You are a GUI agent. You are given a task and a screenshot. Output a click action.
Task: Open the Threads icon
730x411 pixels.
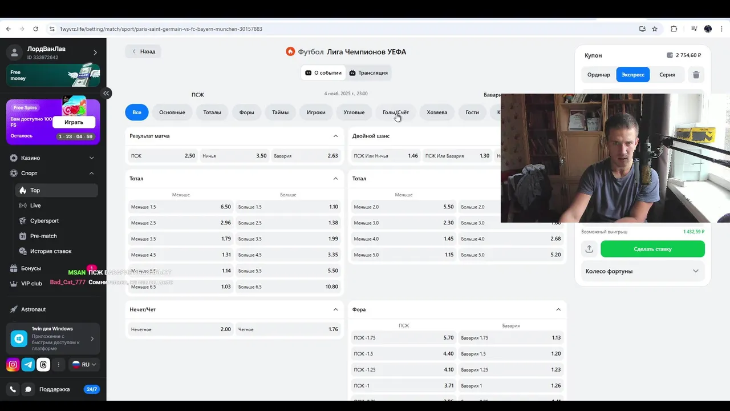[43, 365]
